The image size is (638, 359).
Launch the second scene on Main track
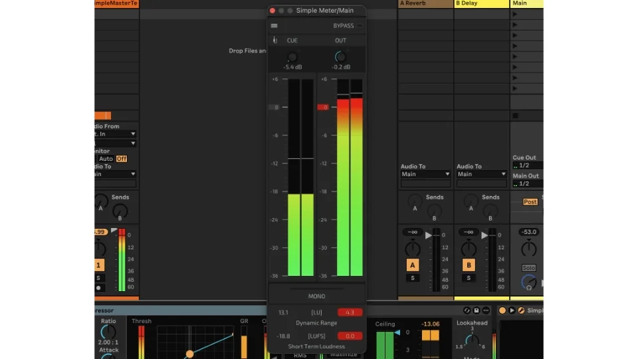point(515,25)
